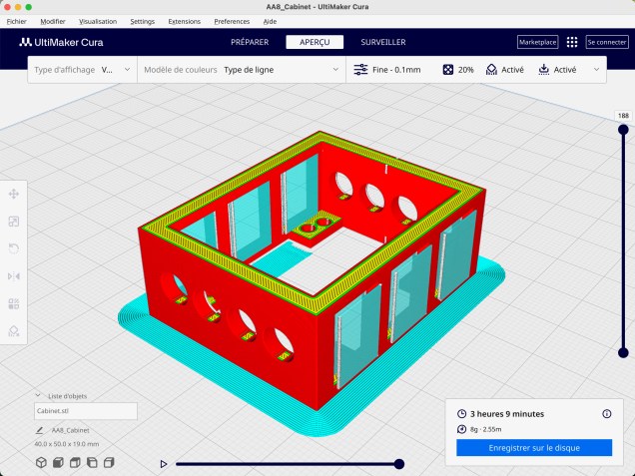The image size is (635, 476).
Task: Click the vertical layer slider top handle
Action: (x=624, y=129)
